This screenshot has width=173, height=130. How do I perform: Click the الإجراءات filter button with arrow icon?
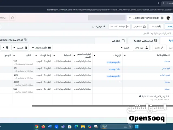coord(156,27)
